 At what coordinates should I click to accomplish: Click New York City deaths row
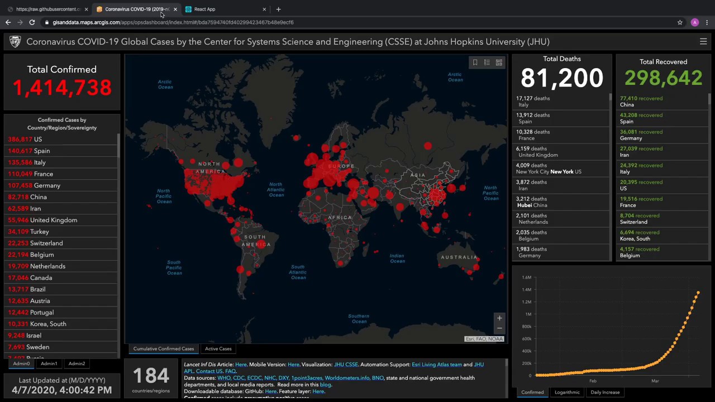(x=561, y=169)
